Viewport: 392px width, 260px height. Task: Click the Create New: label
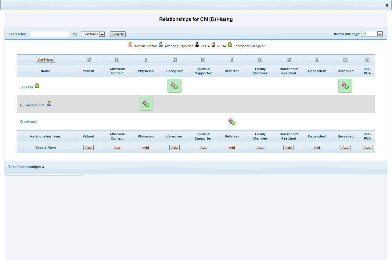click(45, 148)
